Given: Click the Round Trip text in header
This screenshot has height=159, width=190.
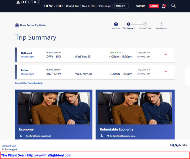Looking at the screenshot, I should 73,6.
